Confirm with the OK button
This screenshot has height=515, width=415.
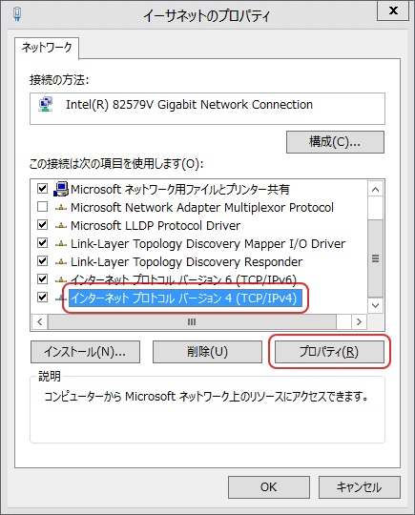(x=269, y=487)
